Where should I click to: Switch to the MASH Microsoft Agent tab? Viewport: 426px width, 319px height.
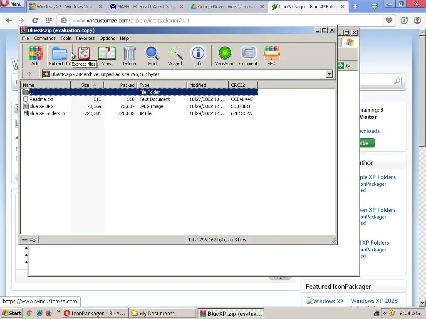146,7
